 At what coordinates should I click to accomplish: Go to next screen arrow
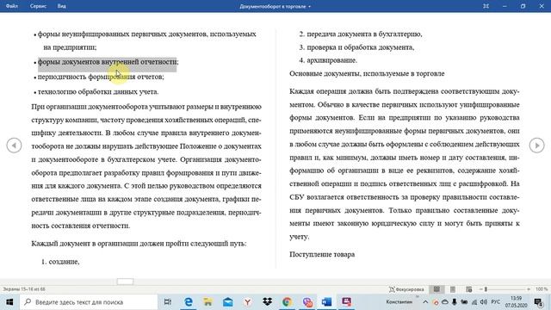click(536, 146)
